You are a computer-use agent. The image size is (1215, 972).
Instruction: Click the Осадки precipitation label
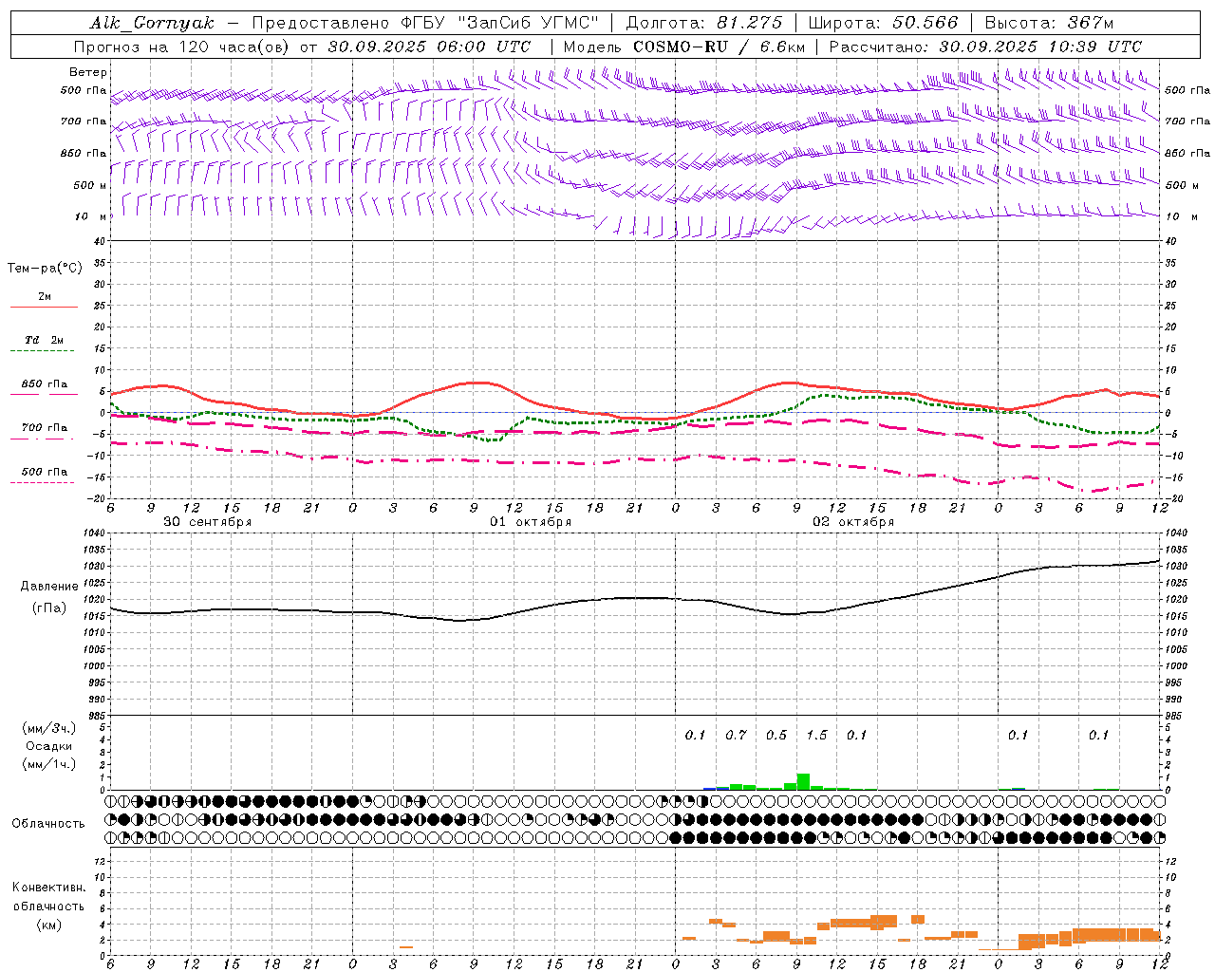click(48, 746)
